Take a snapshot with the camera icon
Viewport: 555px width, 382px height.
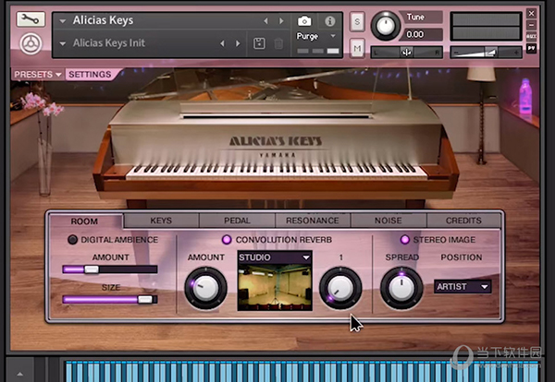(x=304, y=21)
